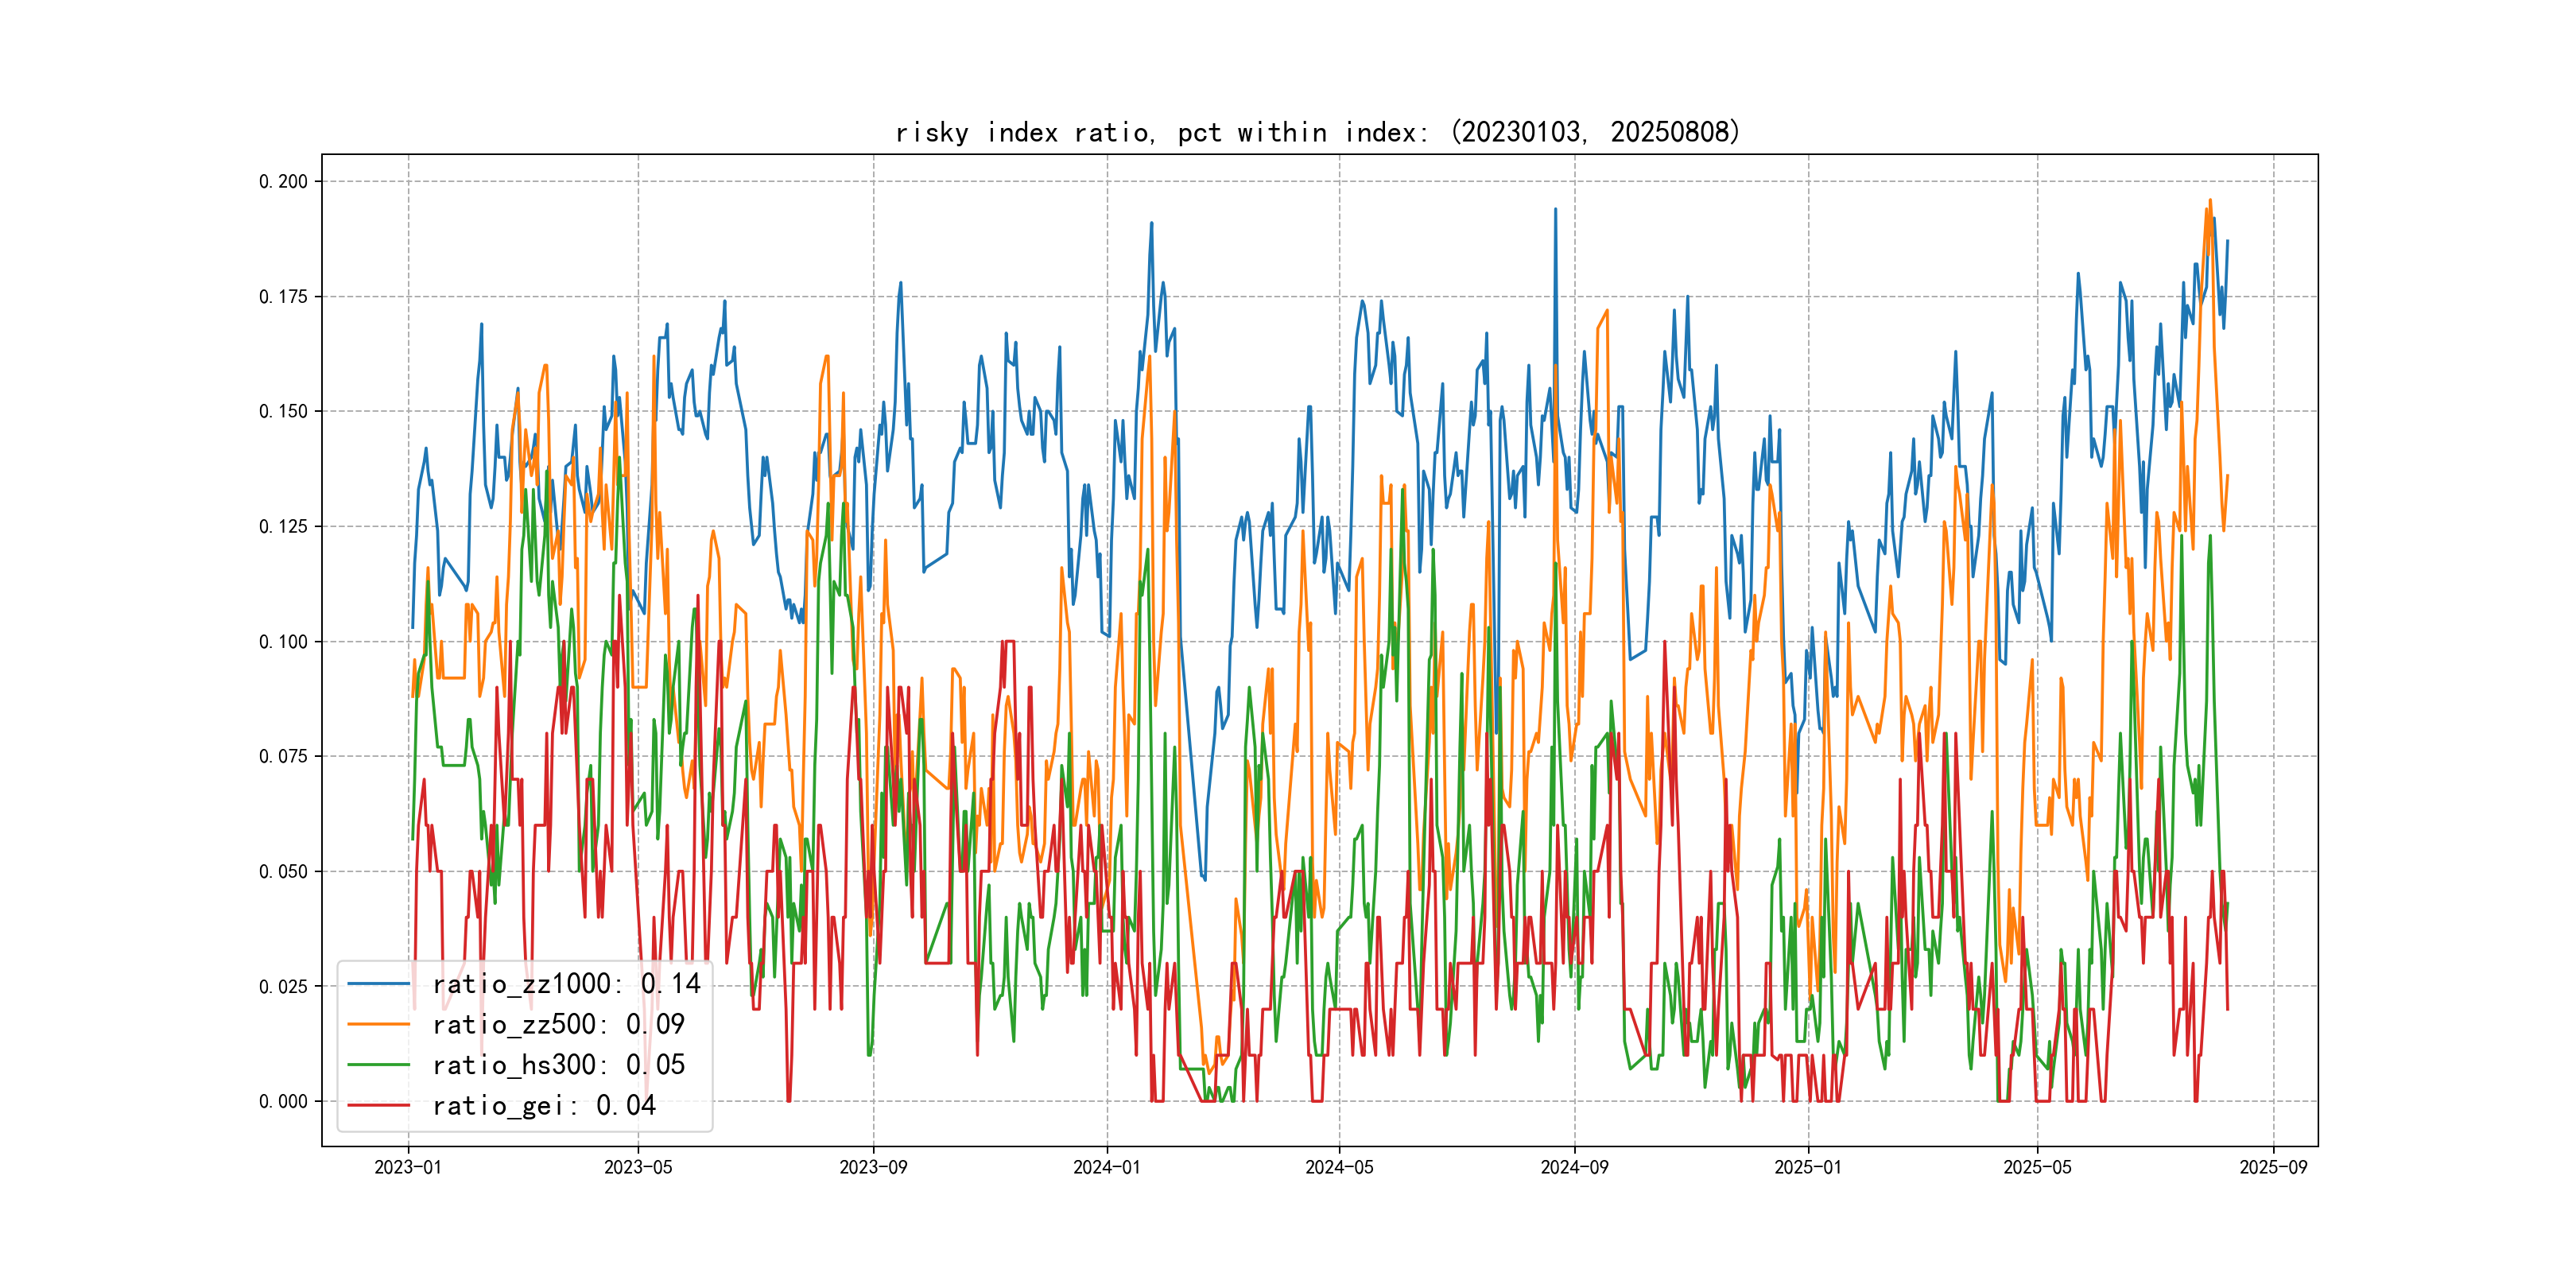Select the 'ratio_hs300: 0.05' legend label
Screen dimensions: 2576x1288
click(558, 1065)
